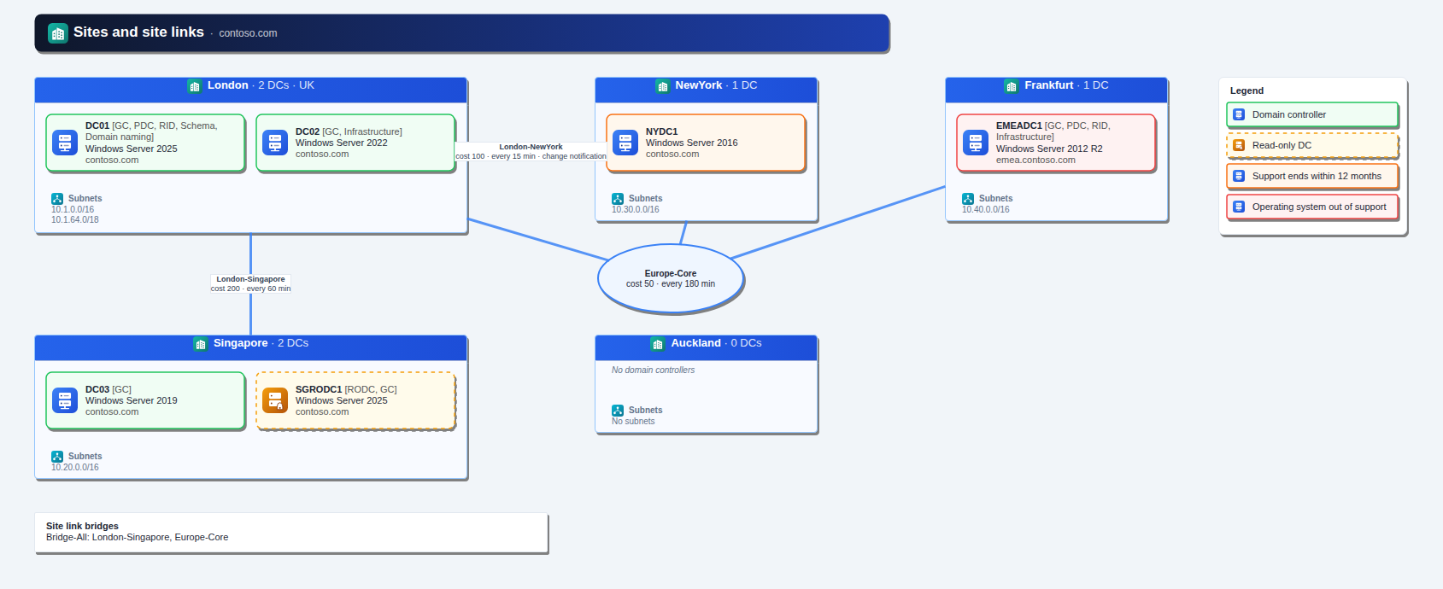Click the Support ends within 12 months legend entry

click(1312, 176)
